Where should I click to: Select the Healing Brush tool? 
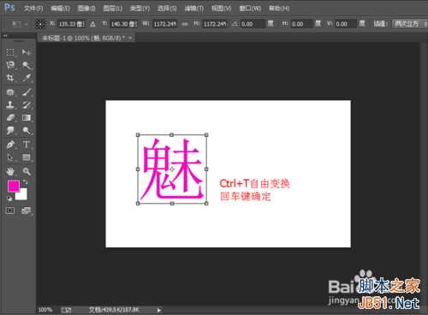click(x=10, y=92)
